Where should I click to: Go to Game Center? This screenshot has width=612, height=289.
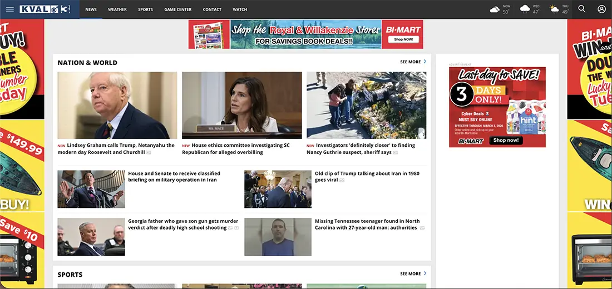tap(178, 9)
